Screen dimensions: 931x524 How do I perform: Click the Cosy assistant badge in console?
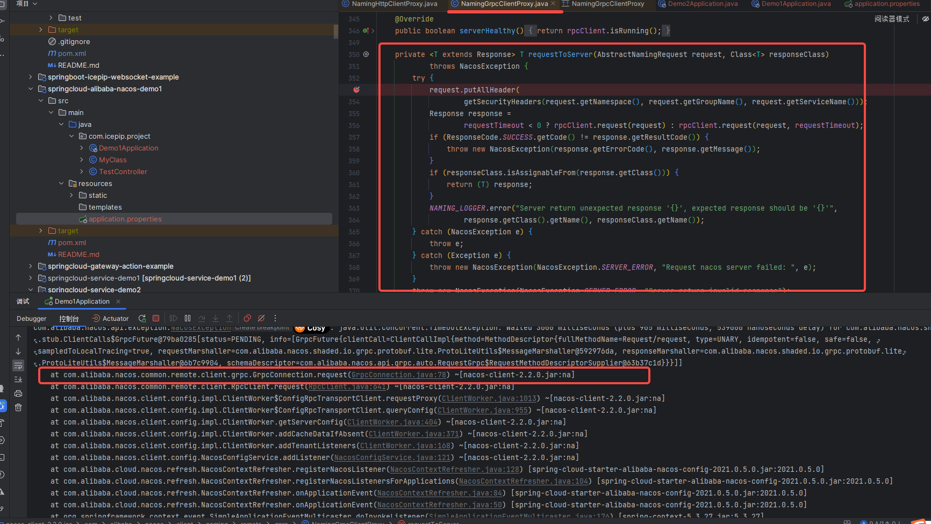pyautogui.click(x=311, y=328)
